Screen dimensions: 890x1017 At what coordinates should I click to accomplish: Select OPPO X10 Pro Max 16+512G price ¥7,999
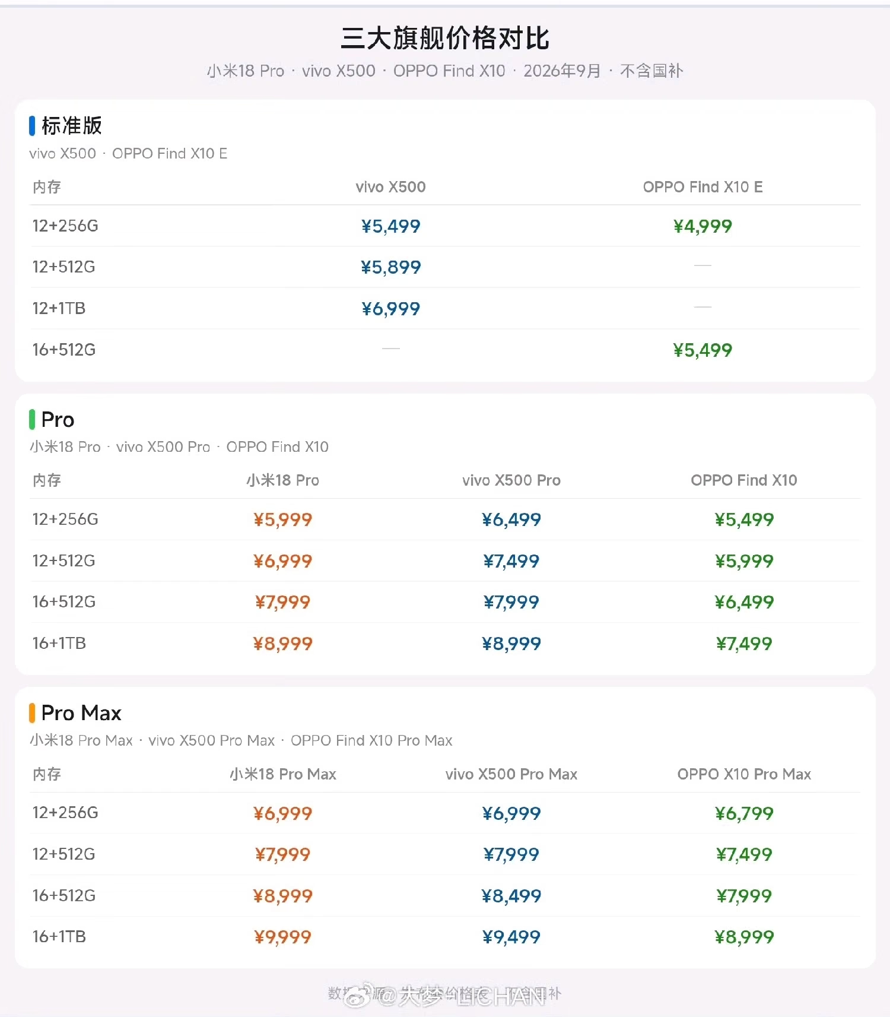pos(744,896)
